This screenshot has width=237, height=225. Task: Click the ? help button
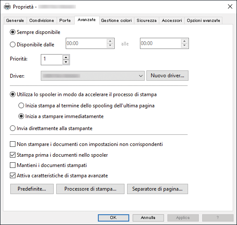click(218, 218)
